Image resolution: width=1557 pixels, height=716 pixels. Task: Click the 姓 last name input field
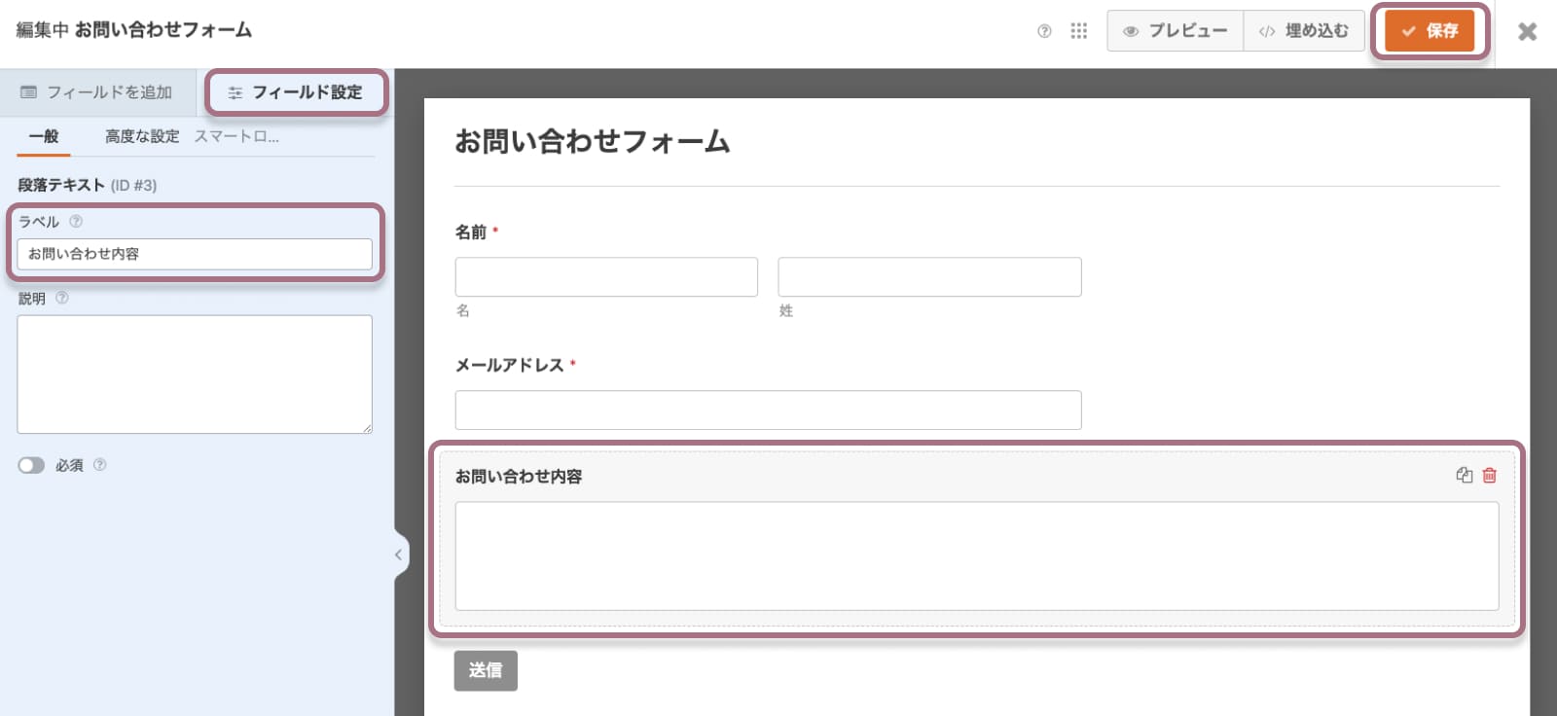pos(929,277)
